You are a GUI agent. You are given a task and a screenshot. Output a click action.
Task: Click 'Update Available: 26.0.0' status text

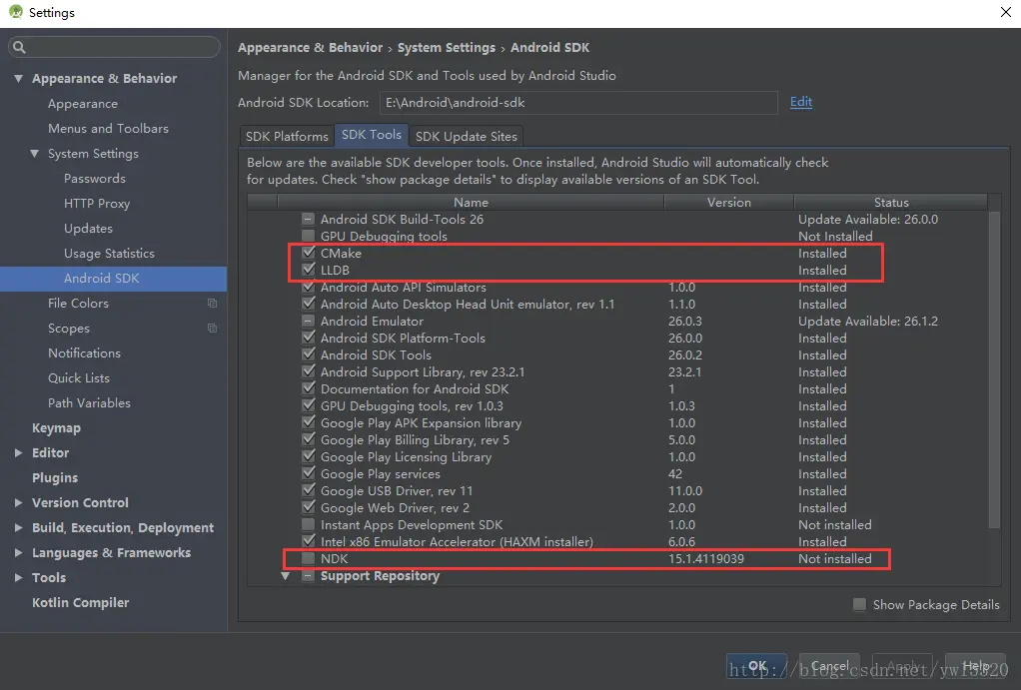(x=868, y=219)
